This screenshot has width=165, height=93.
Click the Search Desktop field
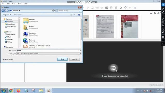click(69, 11)
